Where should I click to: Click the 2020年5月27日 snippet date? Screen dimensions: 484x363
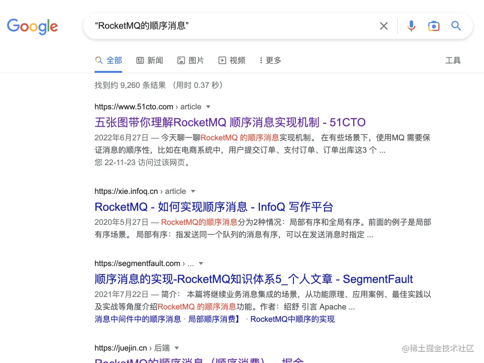pos(121,222)
